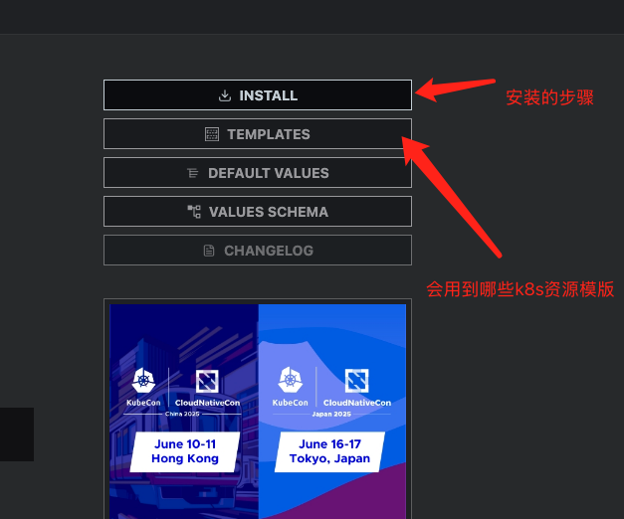Click the June 10-11 Hong Kong label
Viewport: 624px width, 519px height.
pyautogui.click(x=185, y=451)
